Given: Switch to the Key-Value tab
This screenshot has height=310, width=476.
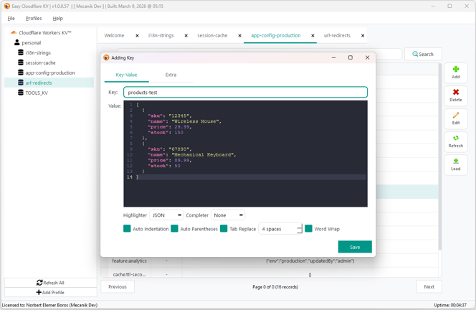Looking at the screenshot, I should (126, 75).
